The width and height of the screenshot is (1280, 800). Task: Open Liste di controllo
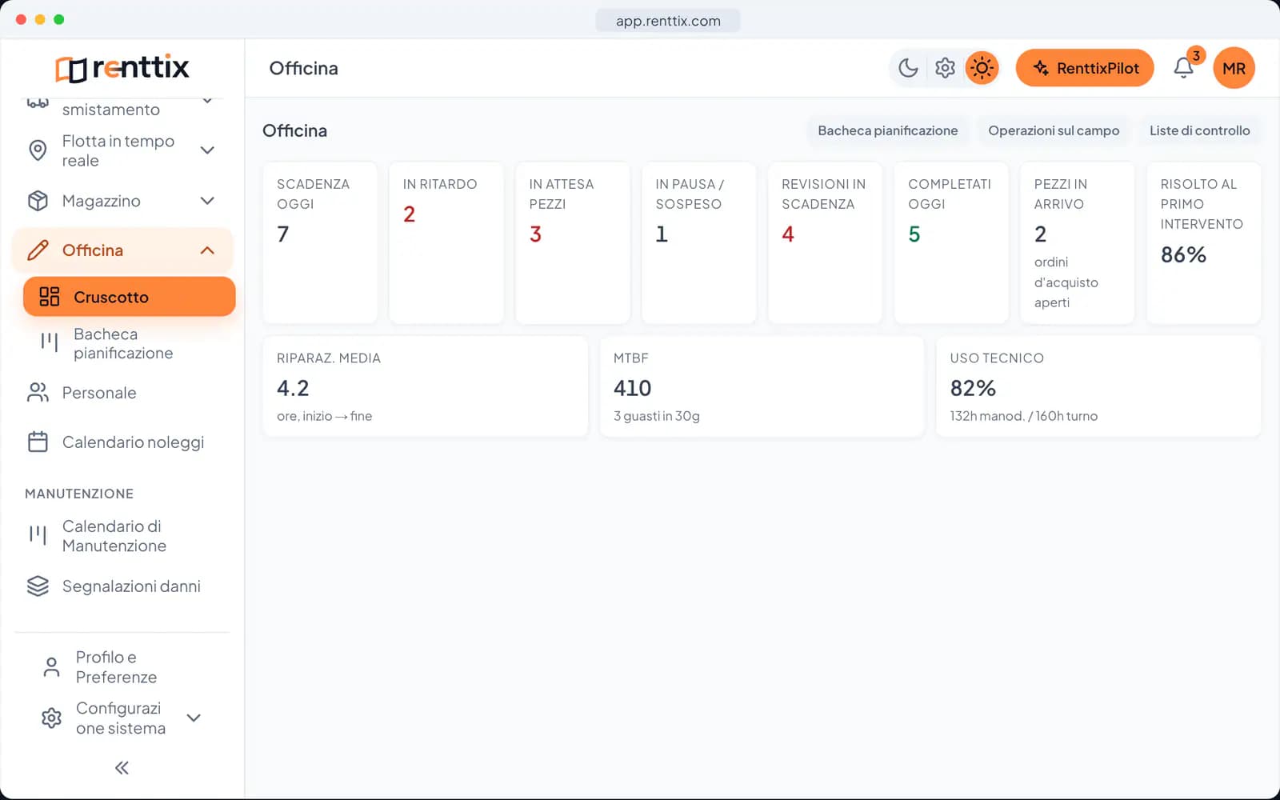click(1199, 130)
